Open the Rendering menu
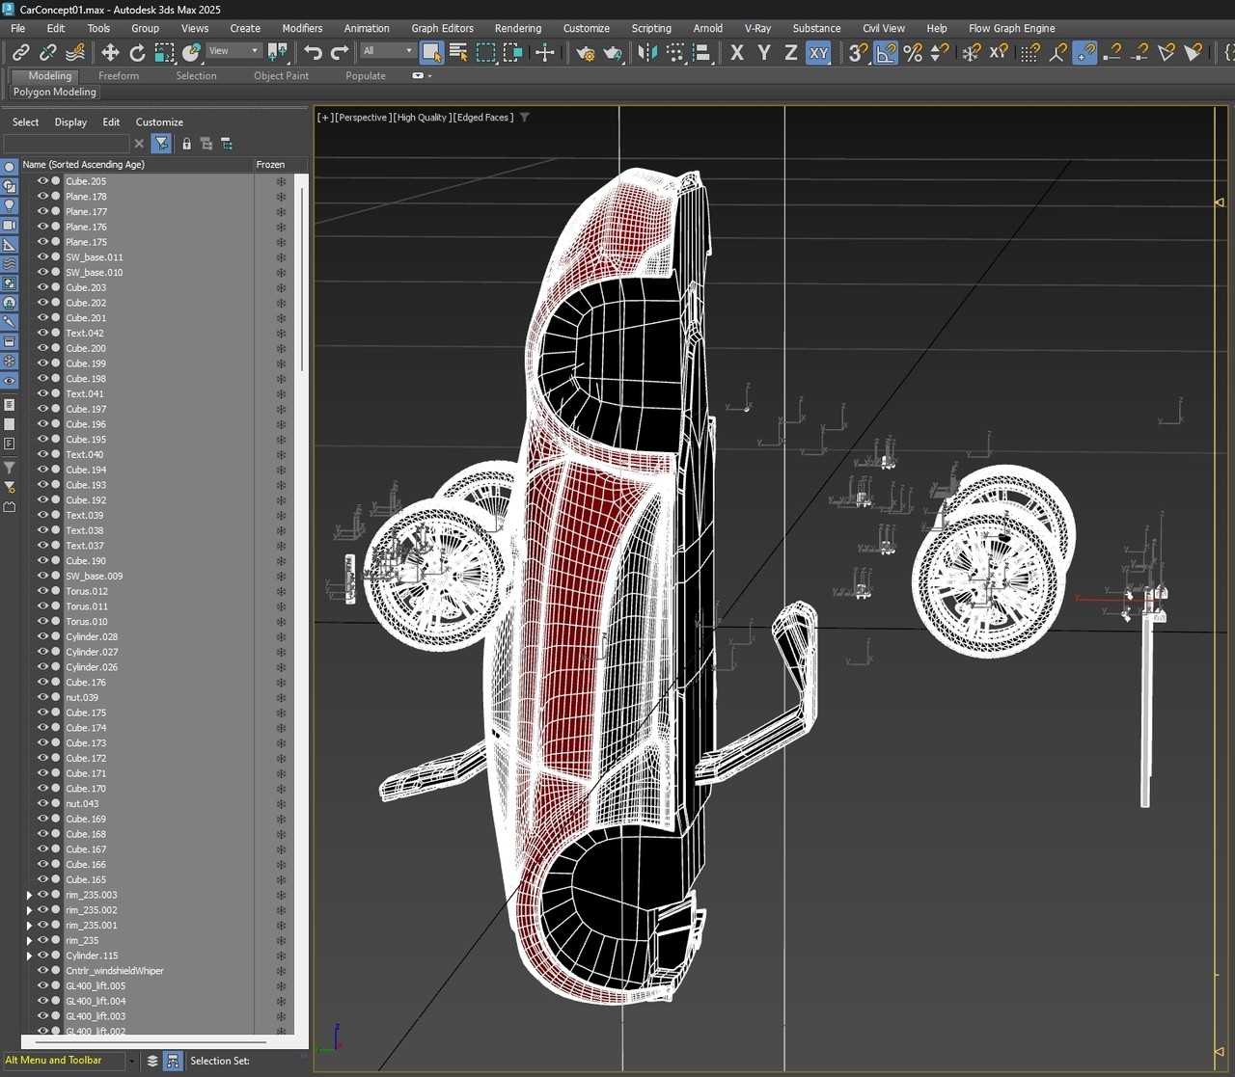The width and height of the screenshot is (1235, 1077). pyautogui.click(x=517, y=28)
